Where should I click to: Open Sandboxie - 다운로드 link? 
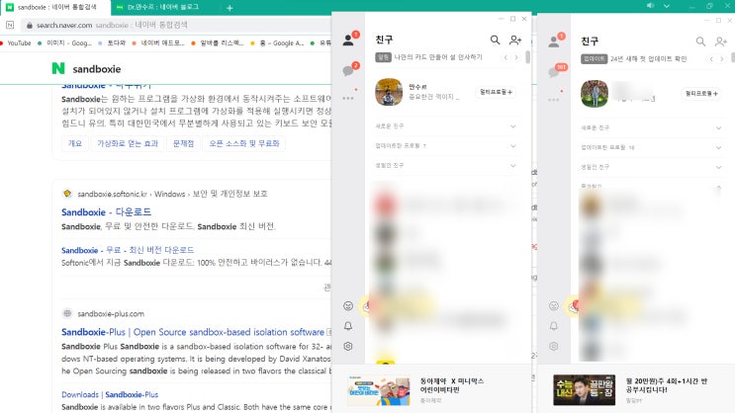107,212
